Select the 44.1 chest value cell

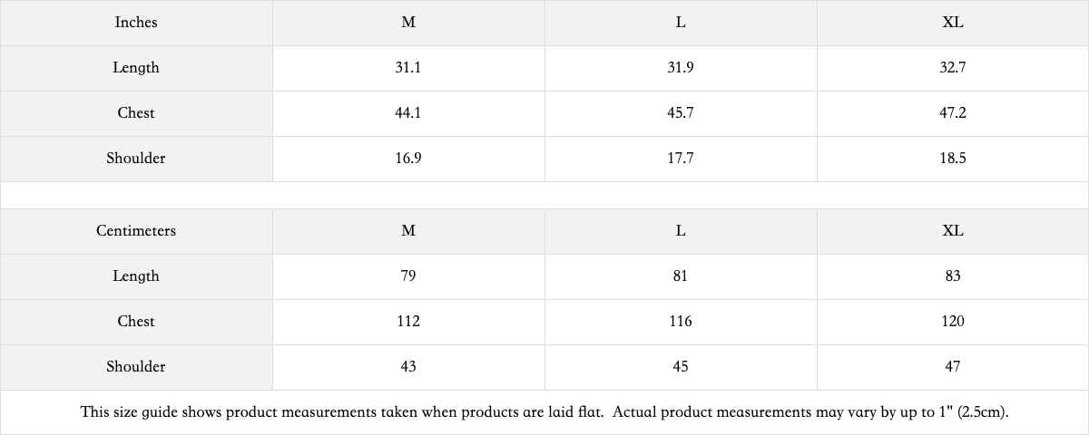click(408, 113)
